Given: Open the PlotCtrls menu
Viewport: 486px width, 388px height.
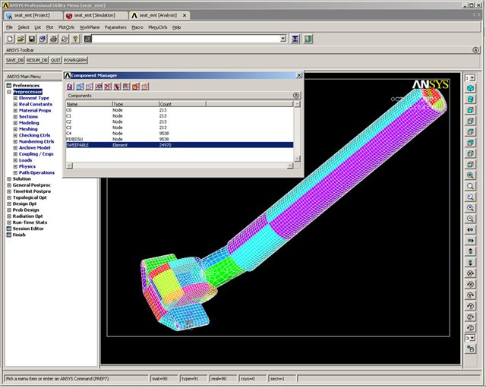Looking at the screenshot, I should [66, 27].
